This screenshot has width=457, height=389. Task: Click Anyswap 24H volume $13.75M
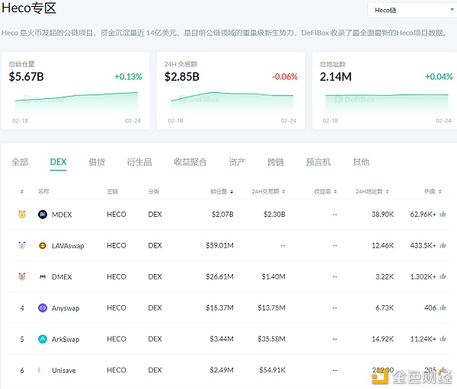click(x=271, y=308)
